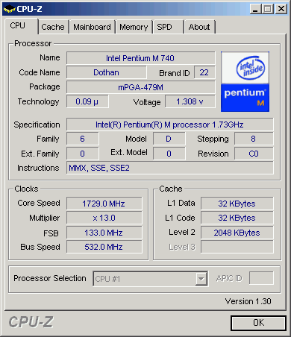Screen dimensions: 291x337
Task: Click the OK button
Action: (x=258, y=323)
